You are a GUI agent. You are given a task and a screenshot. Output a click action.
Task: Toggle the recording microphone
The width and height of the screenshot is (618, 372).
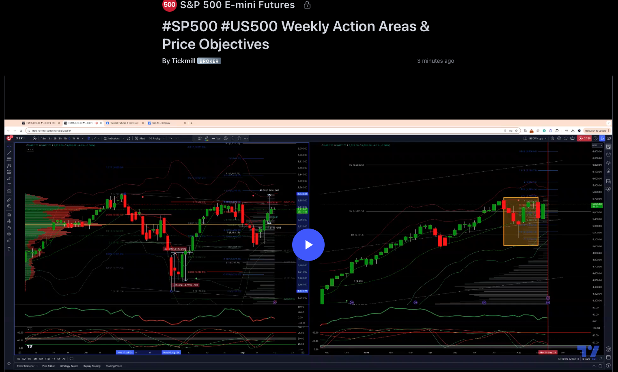click(x=602, y=138)
